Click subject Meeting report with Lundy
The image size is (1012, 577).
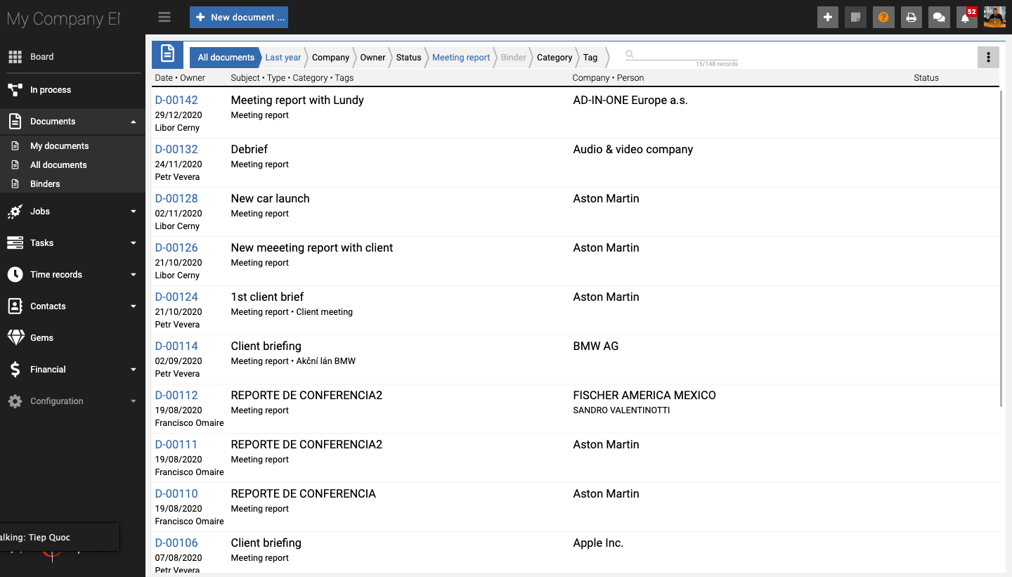[x=297, y=101]
